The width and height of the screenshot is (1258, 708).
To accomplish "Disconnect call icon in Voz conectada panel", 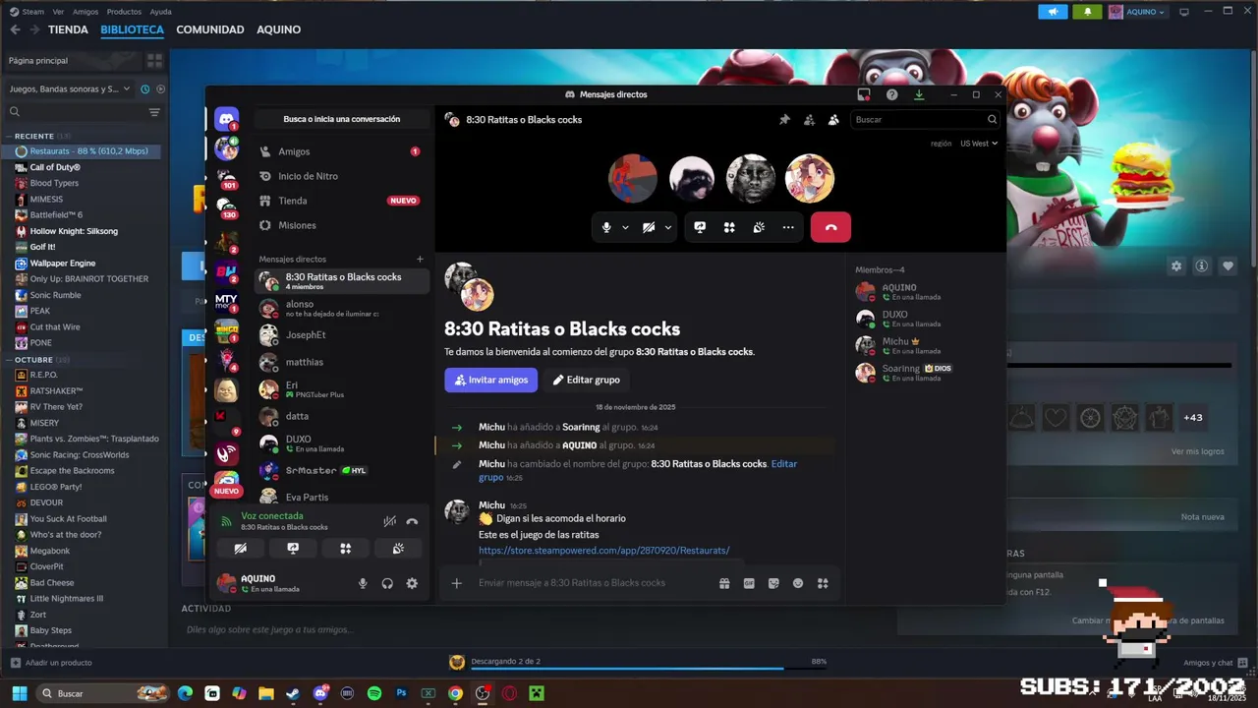I will pos(412,521).
